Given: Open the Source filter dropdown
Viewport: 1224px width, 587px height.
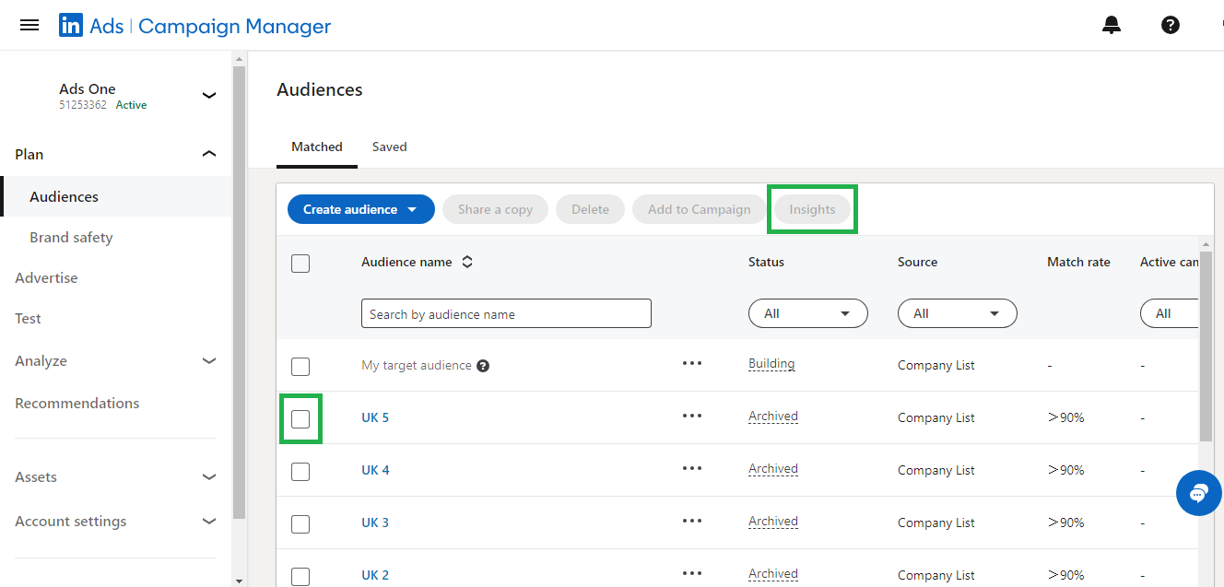Looking at the screenshot, I should 957,314.
